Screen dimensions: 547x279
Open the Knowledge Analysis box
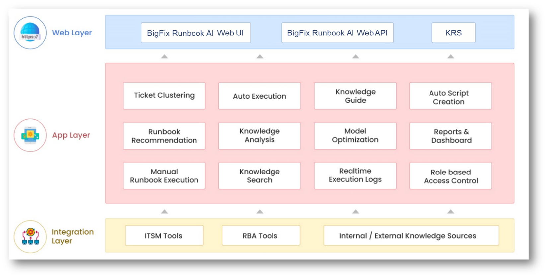point(260,136)
